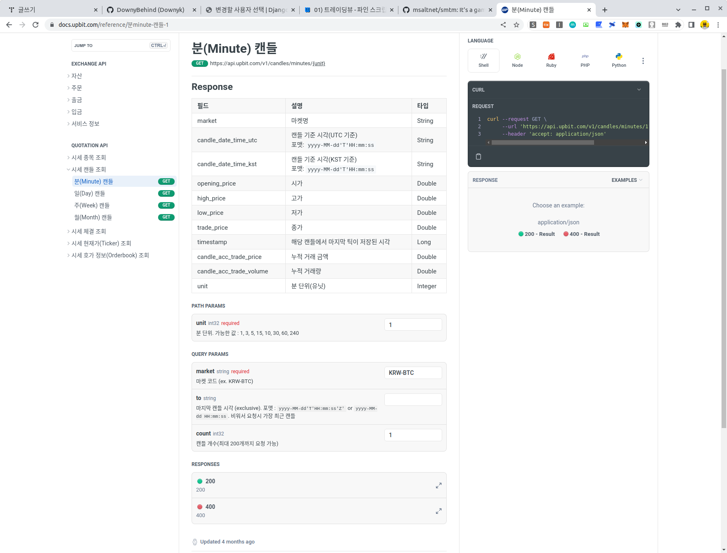Viewport: 727px width, 553px height.
Task: Click the market KRW-BTC input field
Action: [x=413, y=373]
